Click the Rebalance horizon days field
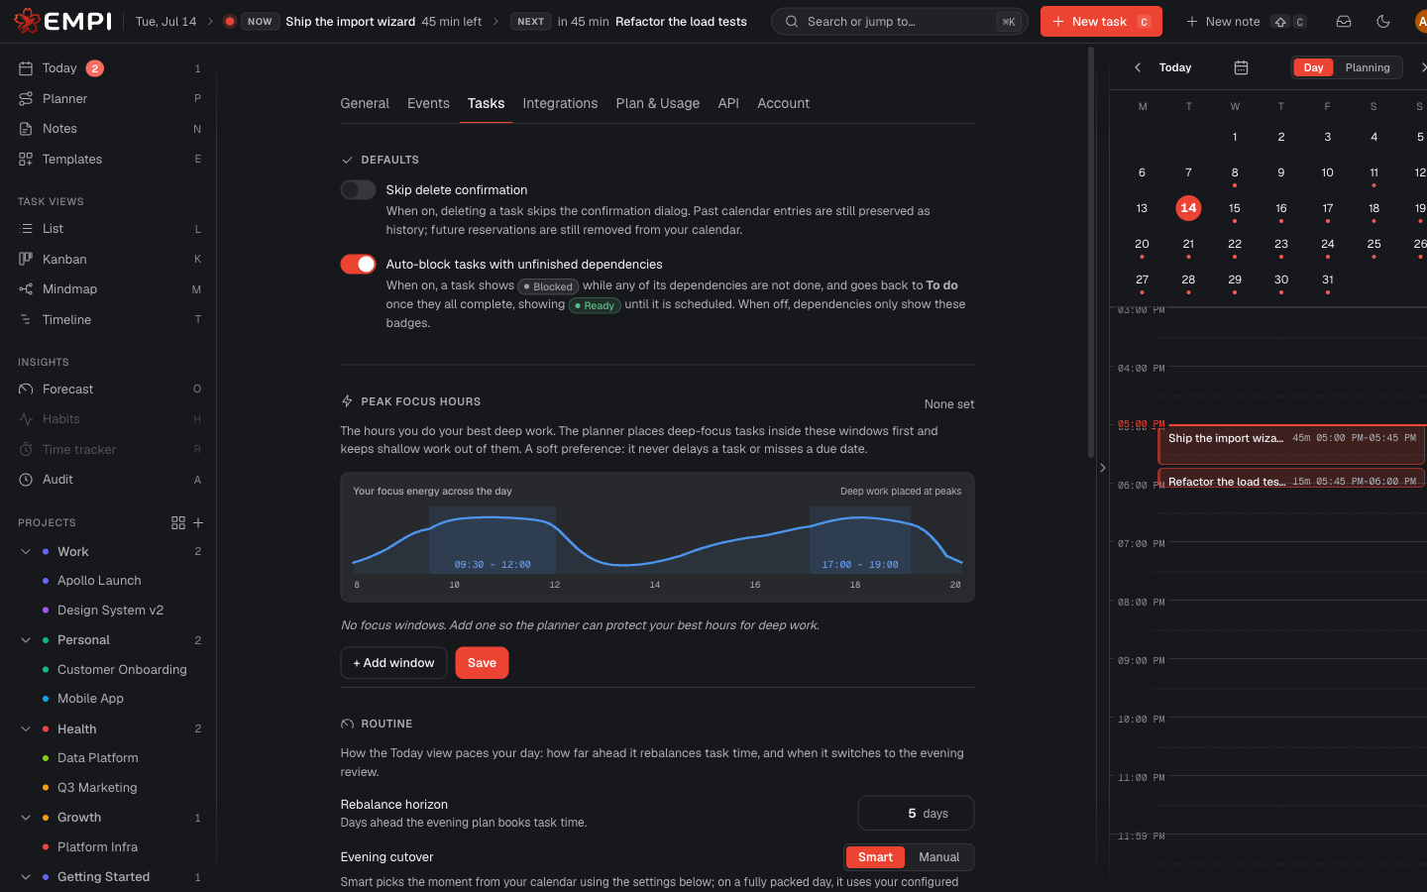This screenshot has height=892, width=1427. 916,814
